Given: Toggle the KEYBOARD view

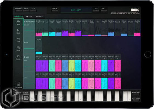Looking at the screenshot, I should 136,93.
